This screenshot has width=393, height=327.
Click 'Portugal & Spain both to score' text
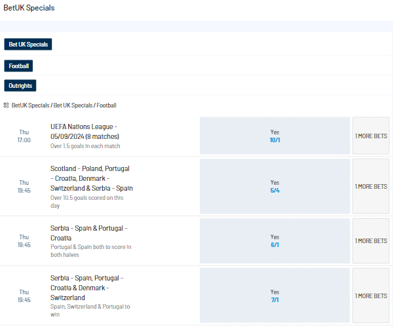[x=91, y=251]
